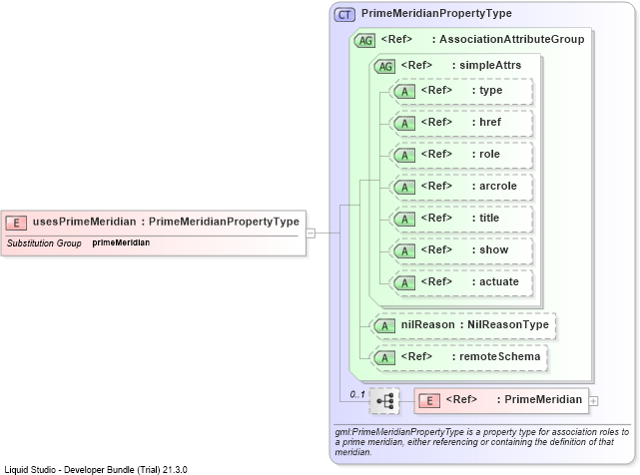This screenshot has height=475, width=640.
Task: Select the Substitution Group label
Action: pos(44,243)
